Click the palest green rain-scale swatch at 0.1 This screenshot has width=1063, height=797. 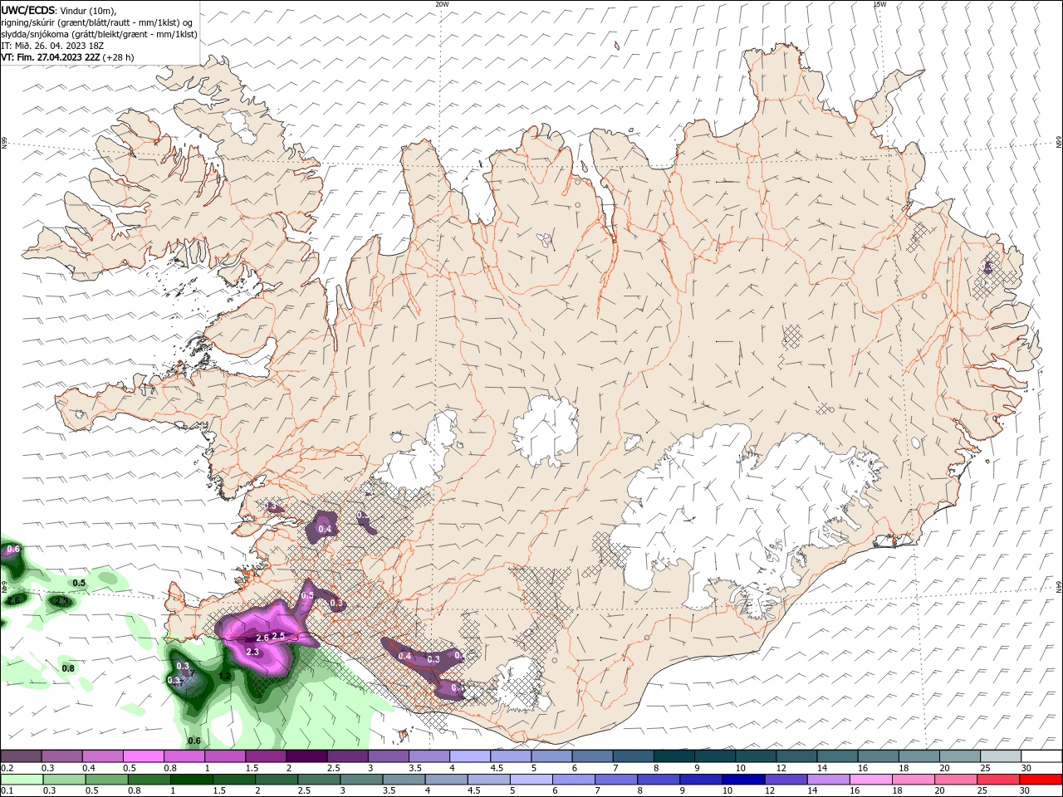(22, 780)
